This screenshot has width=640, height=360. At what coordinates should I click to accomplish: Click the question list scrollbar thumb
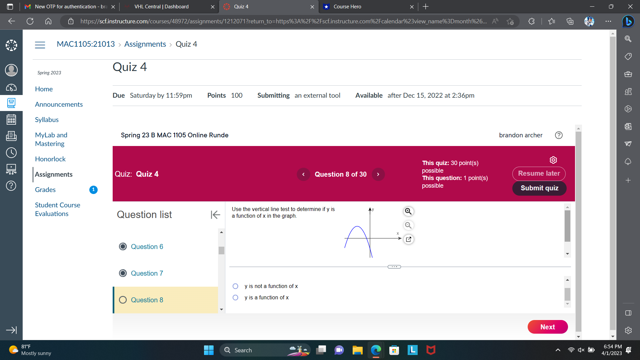point(221,250)
